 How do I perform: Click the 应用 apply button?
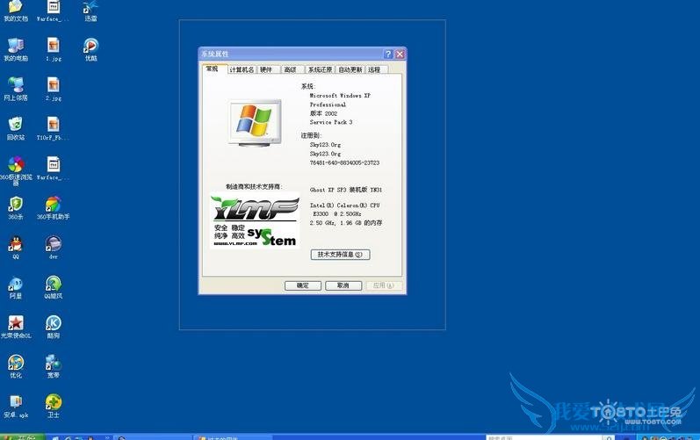click(x=384, y=285)
